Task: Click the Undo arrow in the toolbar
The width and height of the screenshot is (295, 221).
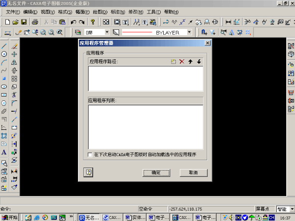Action: pos(73,22)
